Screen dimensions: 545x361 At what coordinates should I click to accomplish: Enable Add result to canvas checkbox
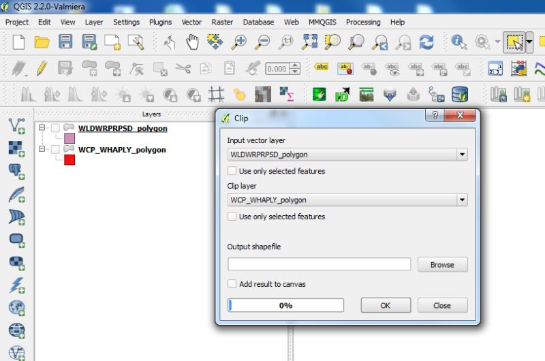coord(232,284)
